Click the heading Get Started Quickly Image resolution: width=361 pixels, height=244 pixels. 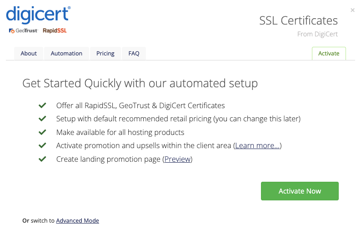[x=140, y=84]
